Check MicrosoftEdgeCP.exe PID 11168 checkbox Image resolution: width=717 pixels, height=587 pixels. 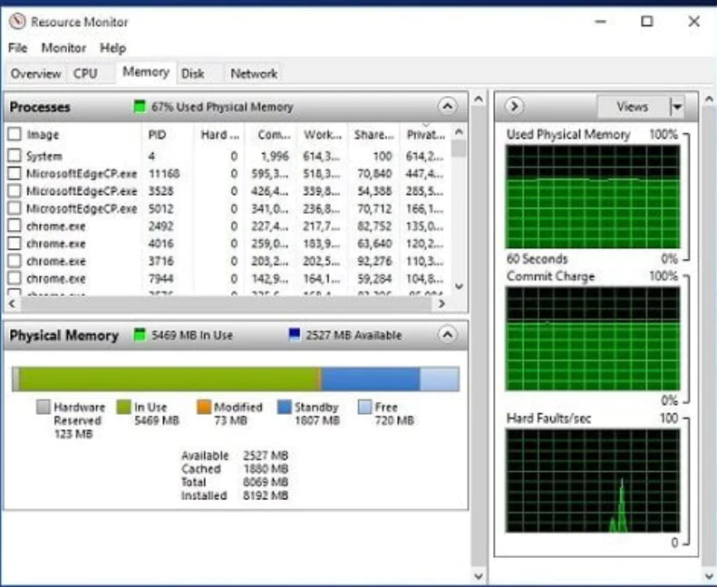15,173
